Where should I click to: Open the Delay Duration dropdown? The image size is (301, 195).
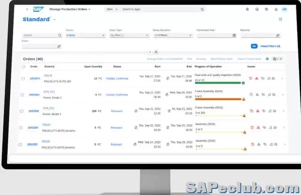pyautogui.click(x=190, y=35)
